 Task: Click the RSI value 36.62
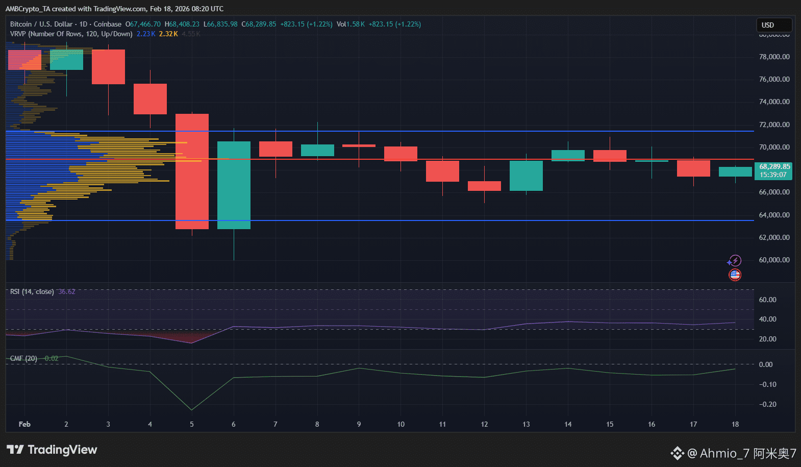click(66, 291)
